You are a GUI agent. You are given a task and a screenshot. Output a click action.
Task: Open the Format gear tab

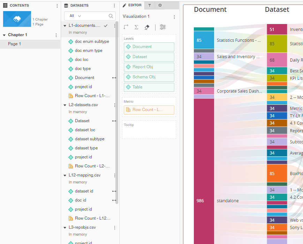(x=160, y=5)
